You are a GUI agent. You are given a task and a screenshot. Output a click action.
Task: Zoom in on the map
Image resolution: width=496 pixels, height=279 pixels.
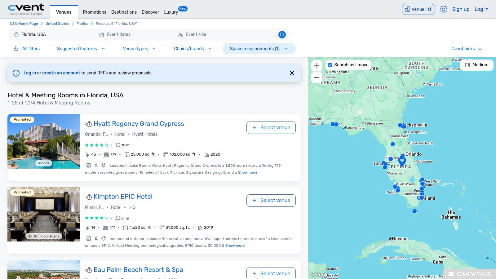click(317, 66)
